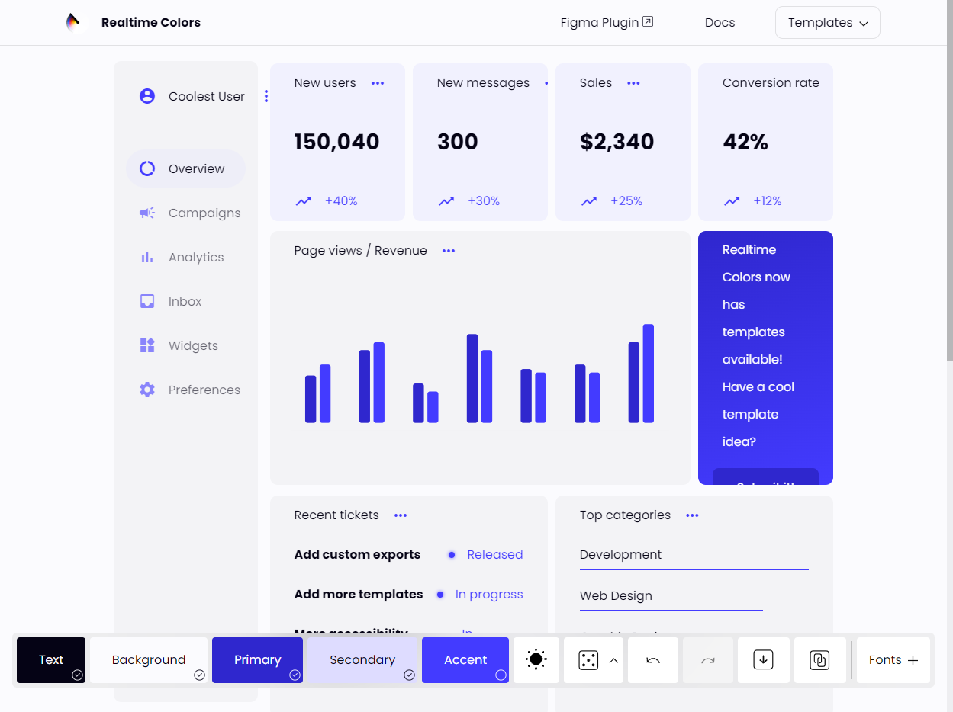Viewport: 953px width, 712px height.
Task: Open the New users three-dot menu
Action: [378, 83]
